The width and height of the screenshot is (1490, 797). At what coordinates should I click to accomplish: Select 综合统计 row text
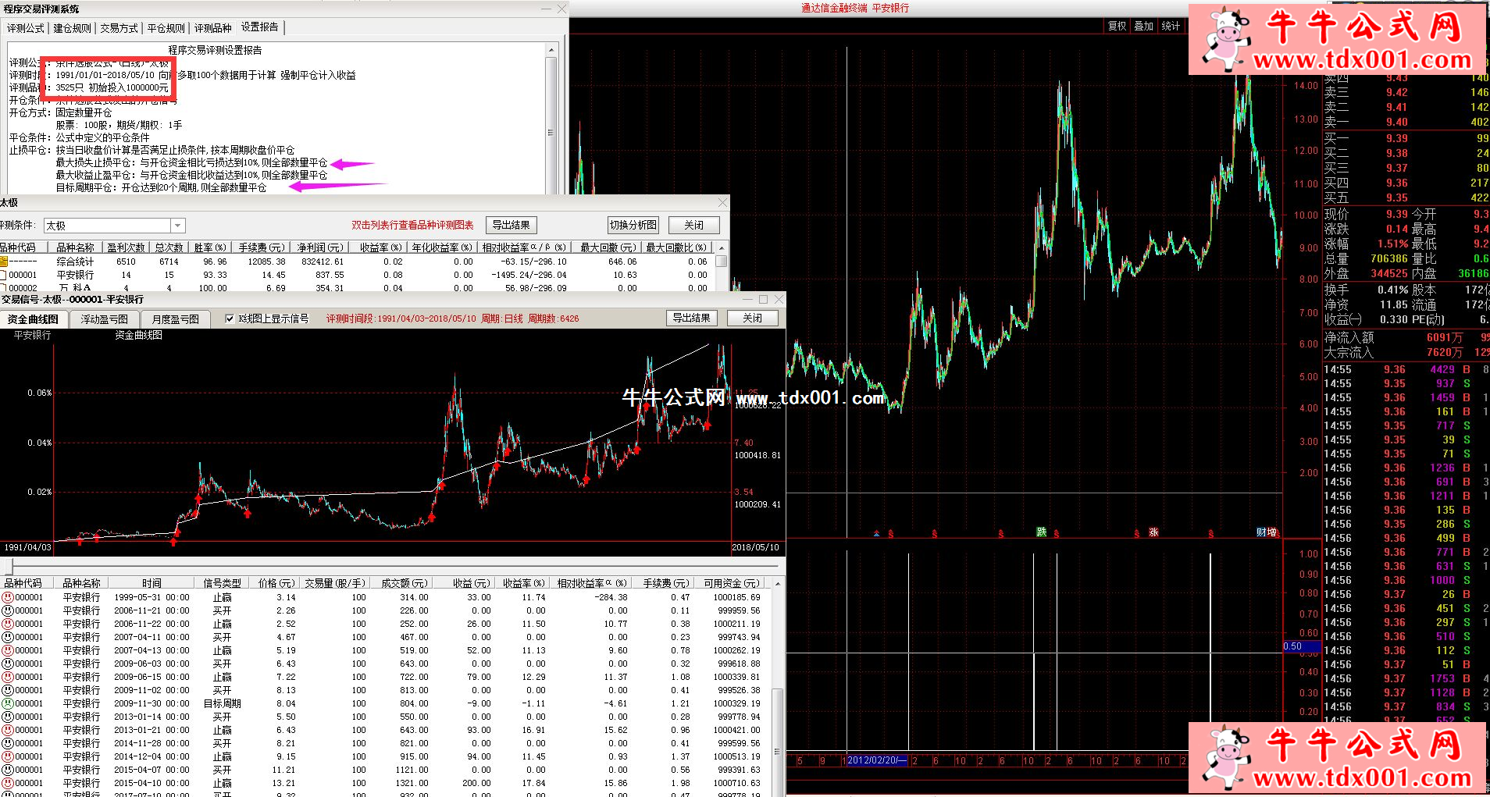pyautogui.click(x=75, y=262)
